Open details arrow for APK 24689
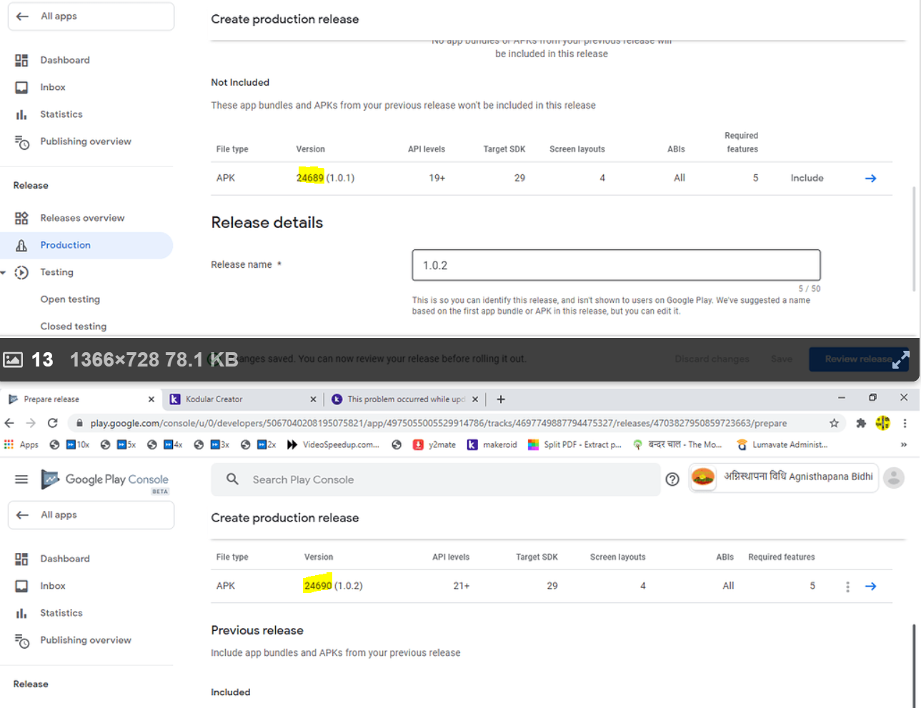921x708 pixels. (x=870, y=179)
